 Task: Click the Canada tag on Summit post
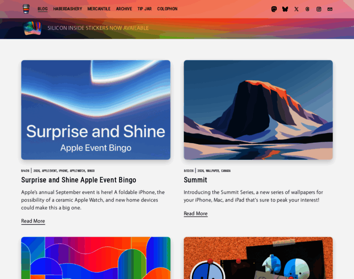coord(226,171)
